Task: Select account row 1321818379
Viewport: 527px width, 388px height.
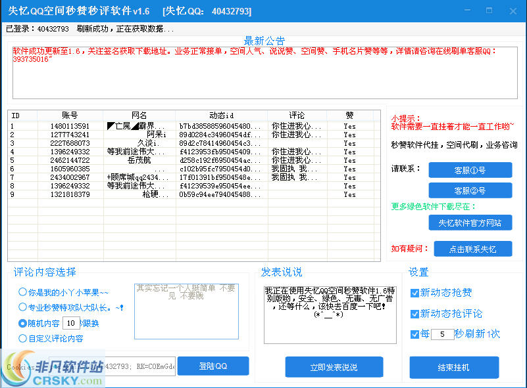Action: point(193,194)
